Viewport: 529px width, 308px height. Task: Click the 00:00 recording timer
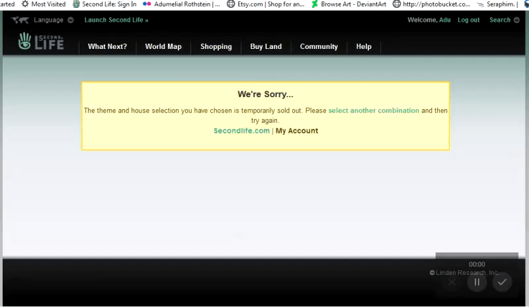[x=477, y=264]
